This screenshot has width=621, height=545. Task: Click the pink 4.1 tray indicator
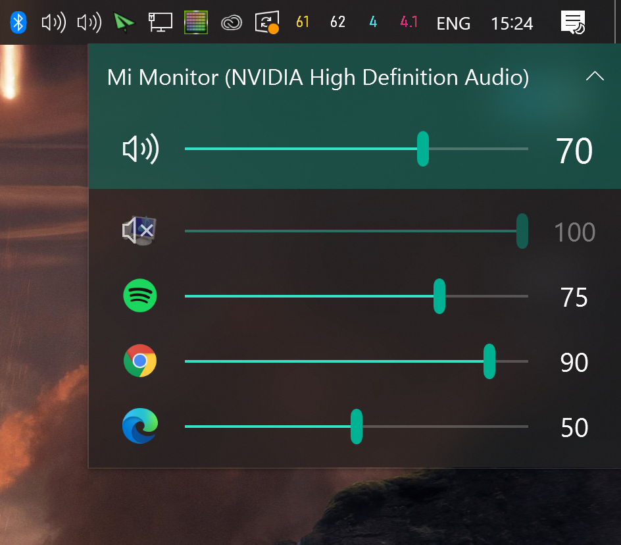click(409, 22)
